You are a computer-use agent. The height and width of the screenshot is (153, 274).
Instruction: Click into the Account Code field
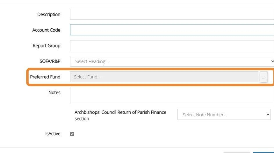[x=172, y=30]
